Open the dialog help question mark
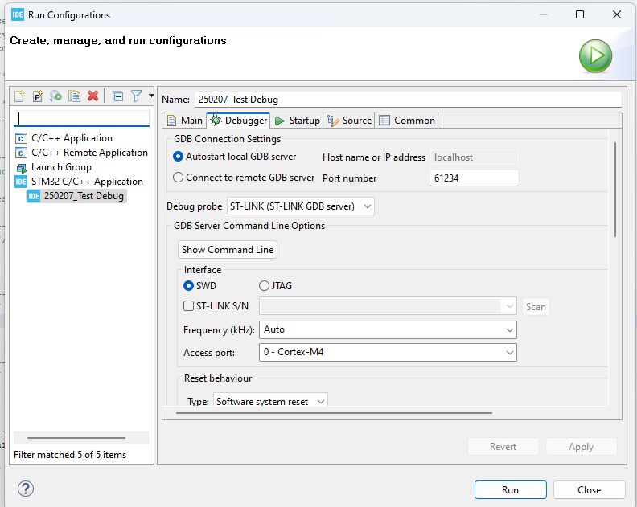 click(26, 489)
